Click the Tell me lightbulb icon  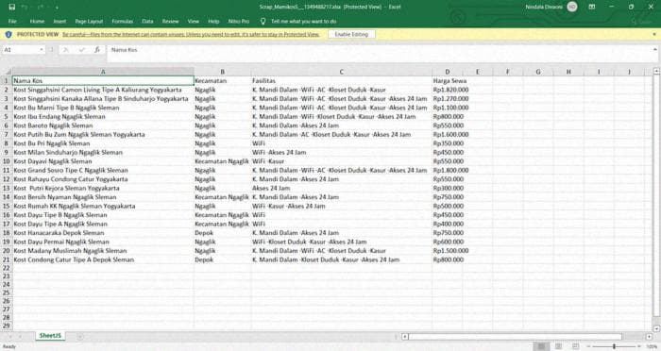pyautogui.click(x=263, y=21)
